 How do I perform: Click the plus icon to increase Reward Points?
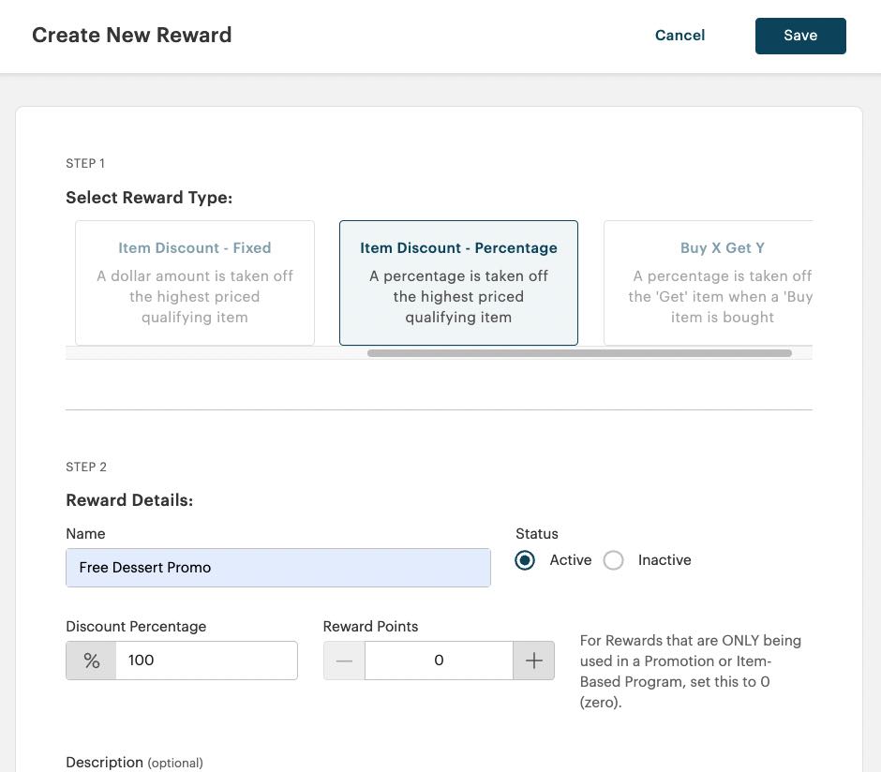533,660
